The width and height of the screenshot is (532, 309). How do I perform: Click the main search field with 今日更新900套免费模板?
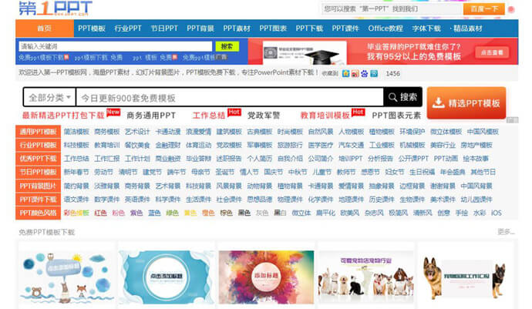click(230, 98)
